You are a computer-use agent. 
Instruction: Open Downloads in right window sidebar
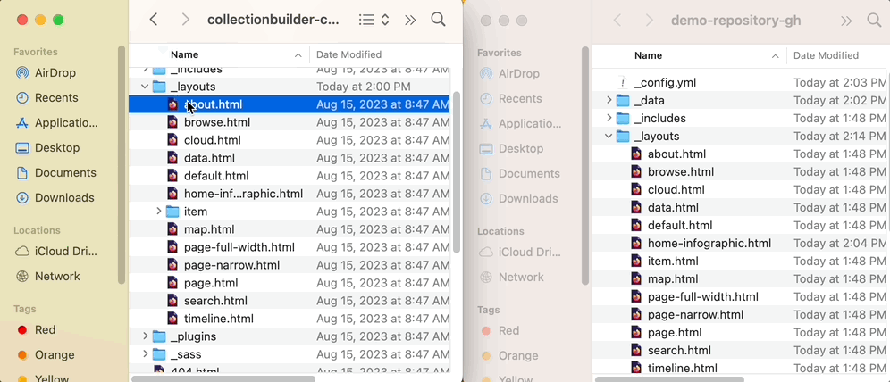point(528,198)
